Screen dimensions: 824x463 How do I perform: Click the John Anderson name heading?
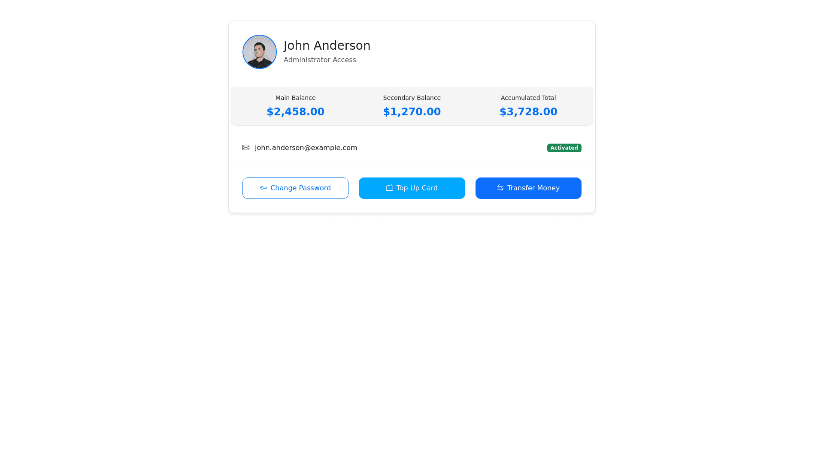(327, 45)
